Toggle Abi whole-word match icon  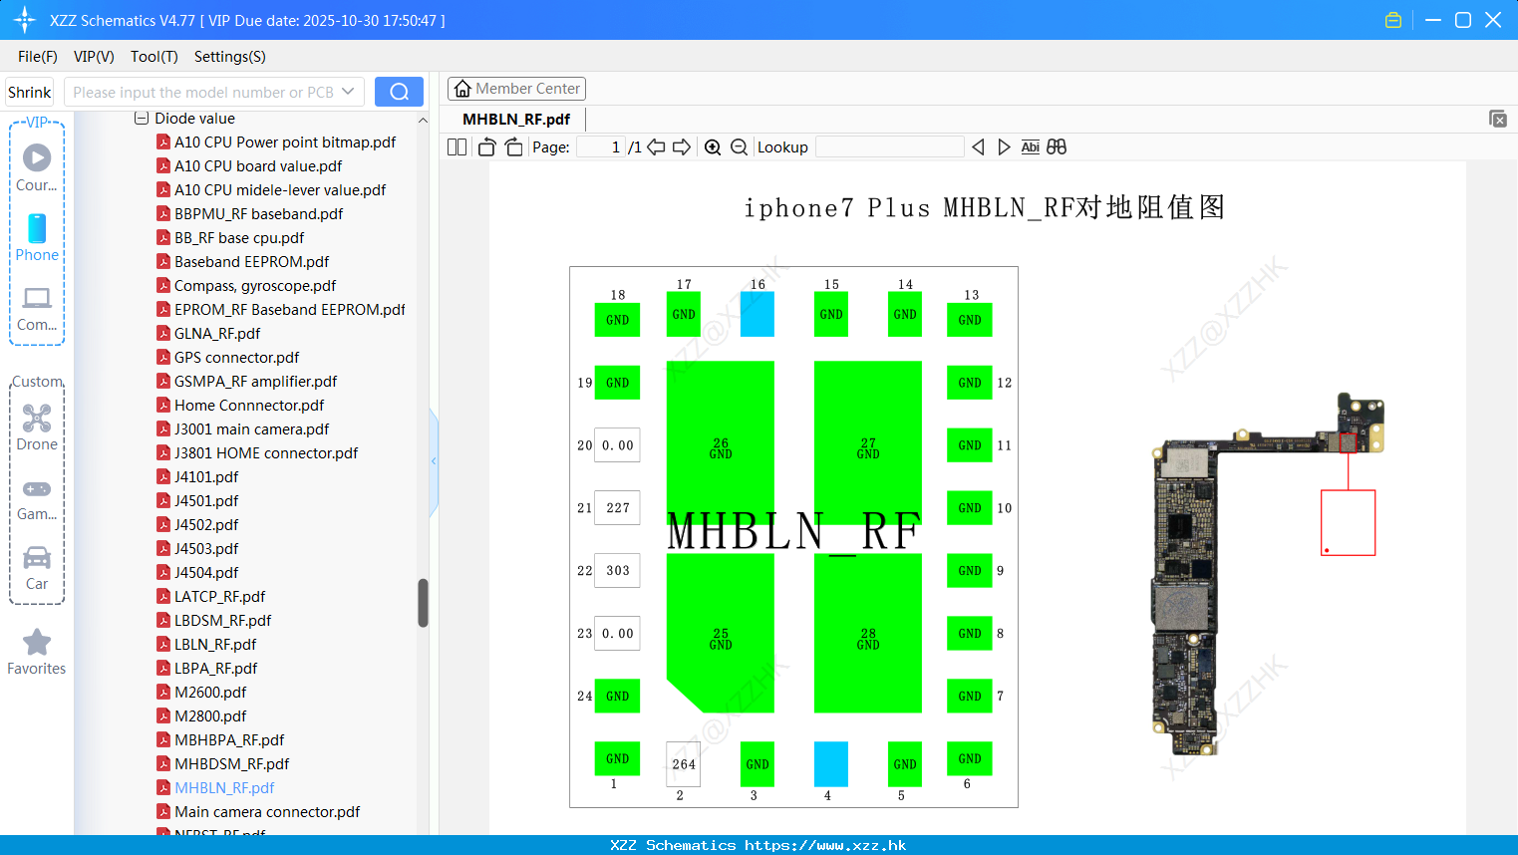1030,147
